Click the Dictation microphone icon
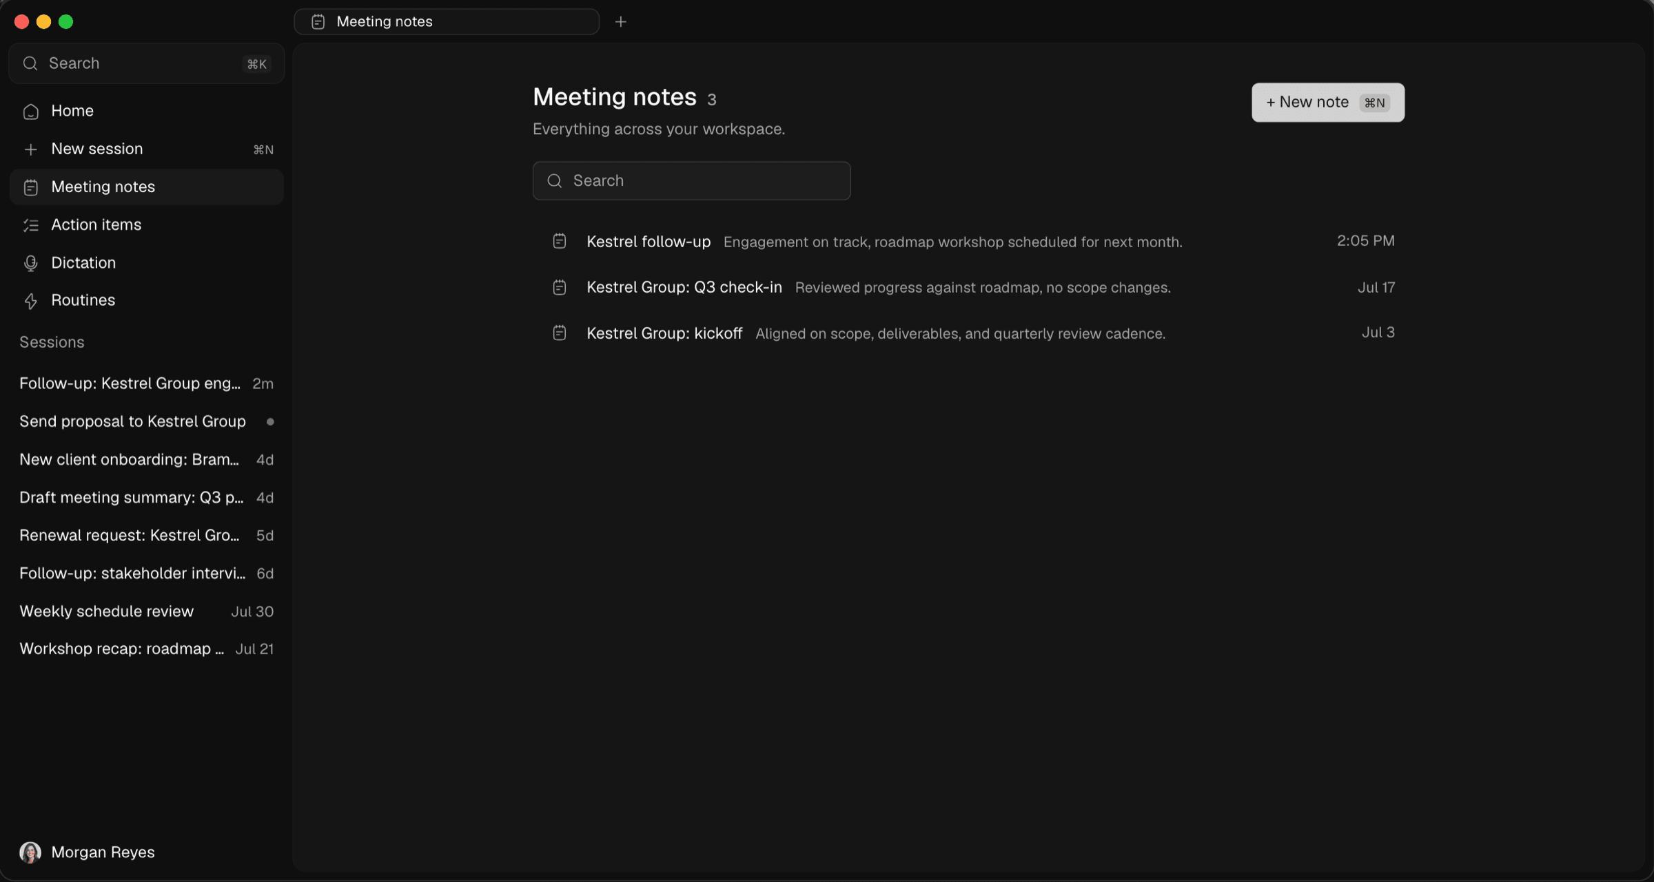The width and height of the screenshot is (1654, 882). point(30,263)
